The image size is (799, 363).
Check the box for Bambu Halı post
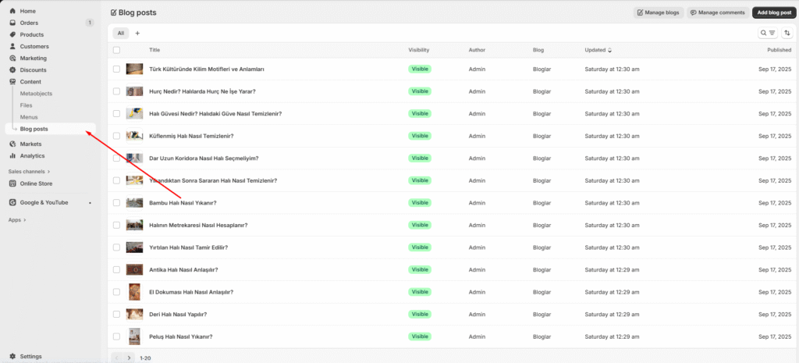[x=116, y=203]
